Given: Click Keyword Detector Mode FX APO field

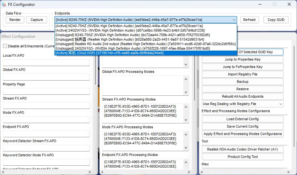Looking at the screenshot, I should click(46, 162).
